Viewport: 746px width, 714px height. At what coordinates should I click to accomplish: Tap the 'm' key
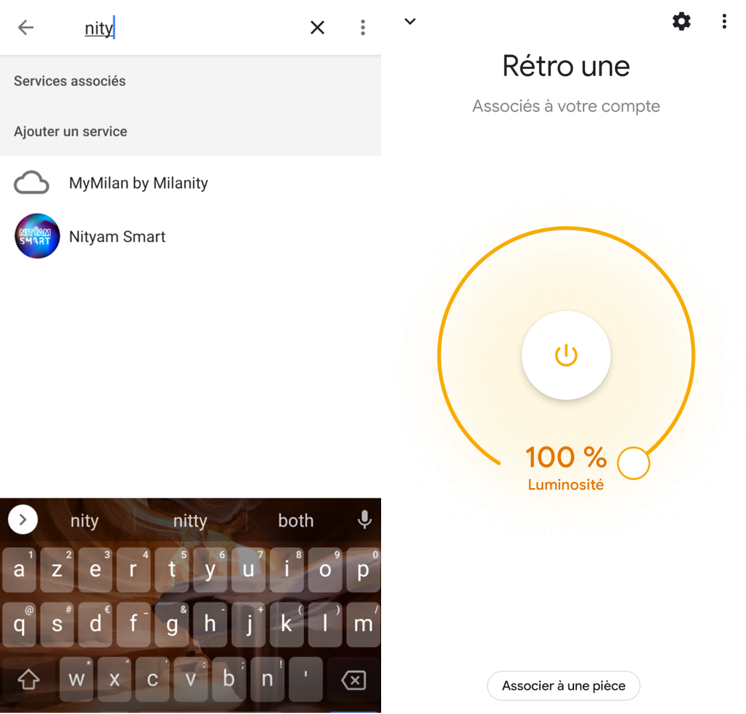coord(363,625)
